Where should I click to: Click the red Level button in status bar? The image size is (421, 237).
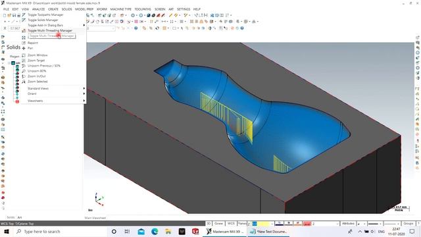(x=307, y=224)
